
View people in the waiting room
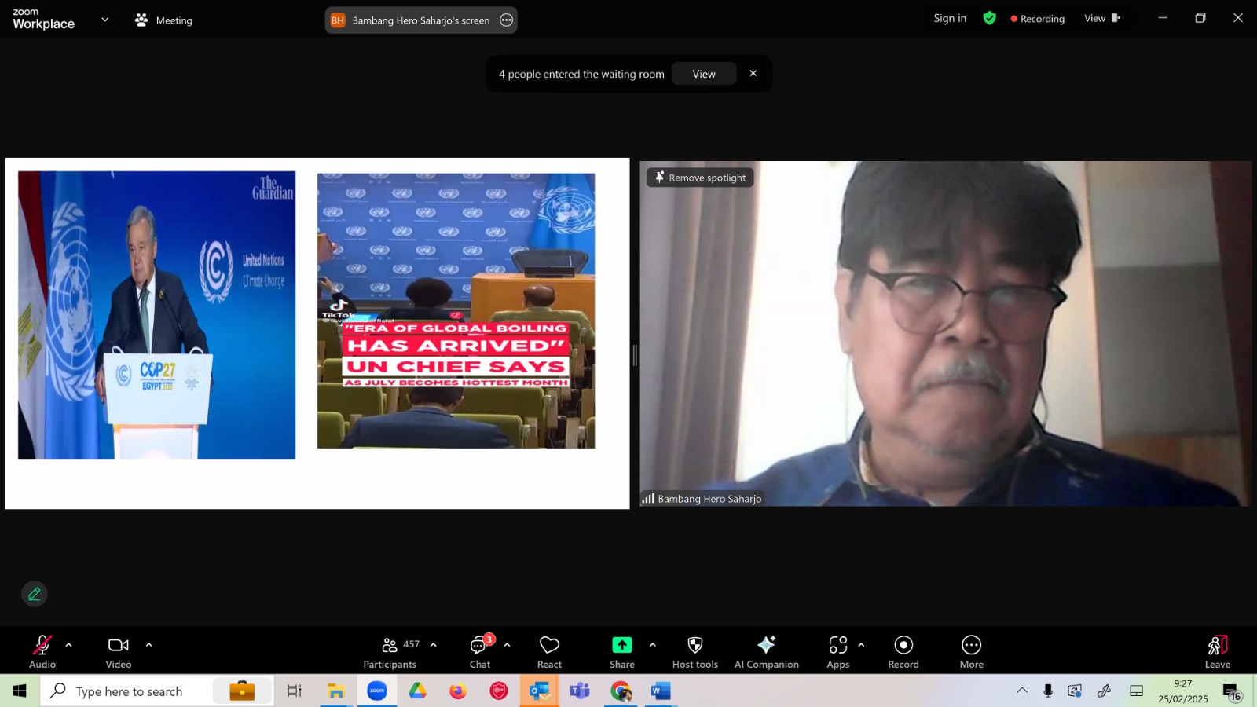704,74
